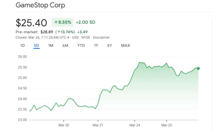
Task: Select the 5D time range tab
Action: coord(36,45)
